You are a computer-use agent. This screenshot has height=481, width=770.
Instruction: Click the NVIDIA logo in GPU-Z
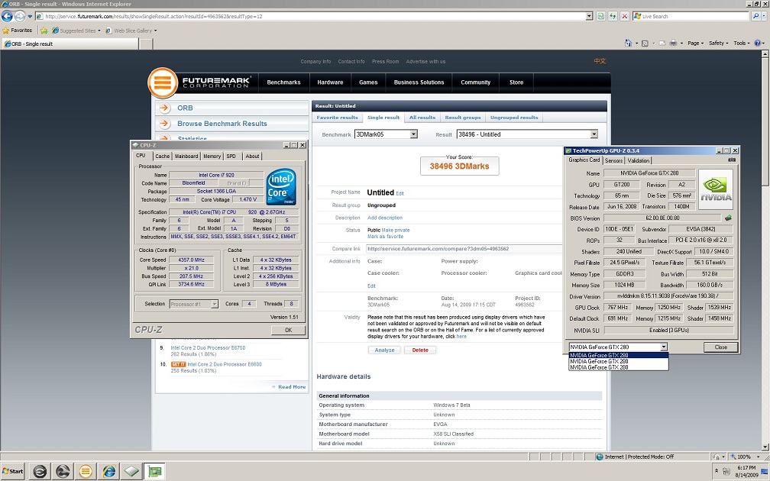tap(716, 189)
